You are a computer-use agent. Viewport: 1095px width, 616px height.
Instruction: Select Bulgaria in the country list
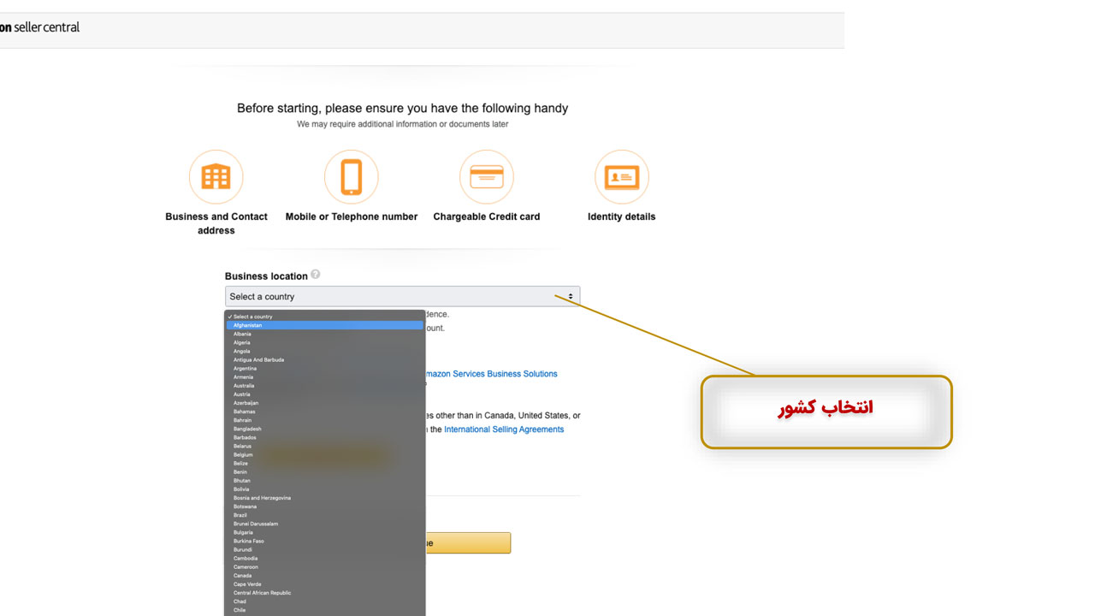tap(325, 532)
